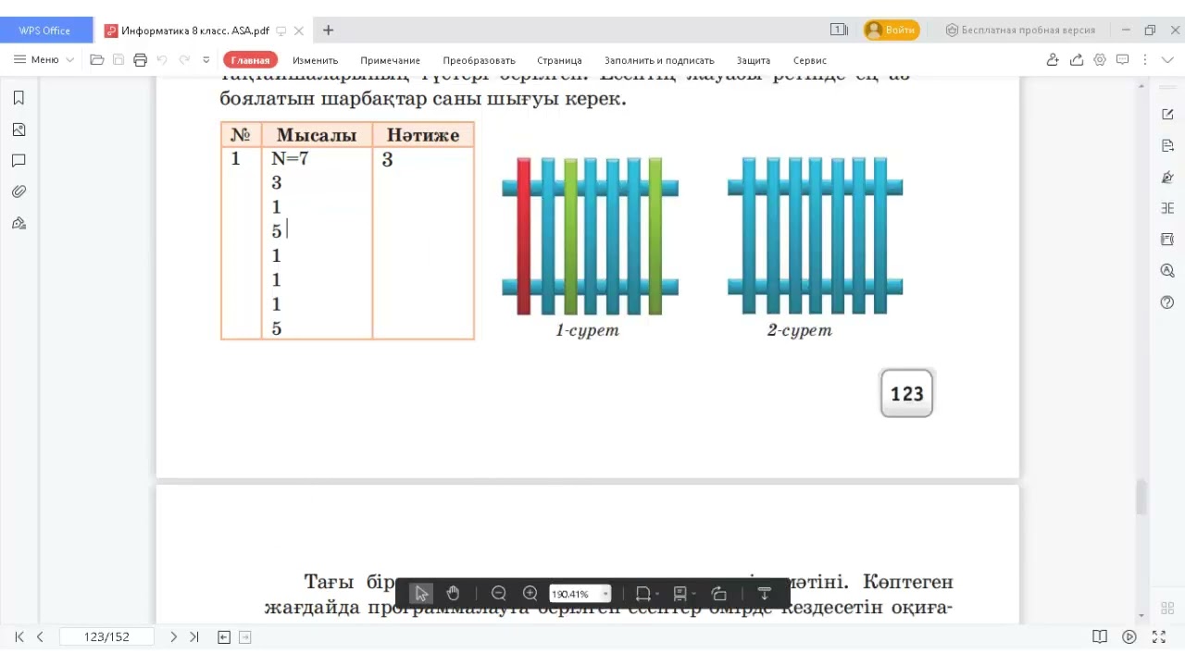
Task: Start slideshow play icon in status bar
Action: click(x=1129, y=636)
